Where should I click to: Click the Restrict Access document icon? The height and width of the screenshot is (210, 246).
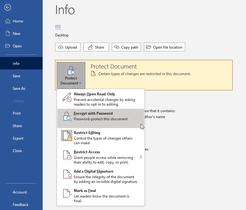[67, 155]
